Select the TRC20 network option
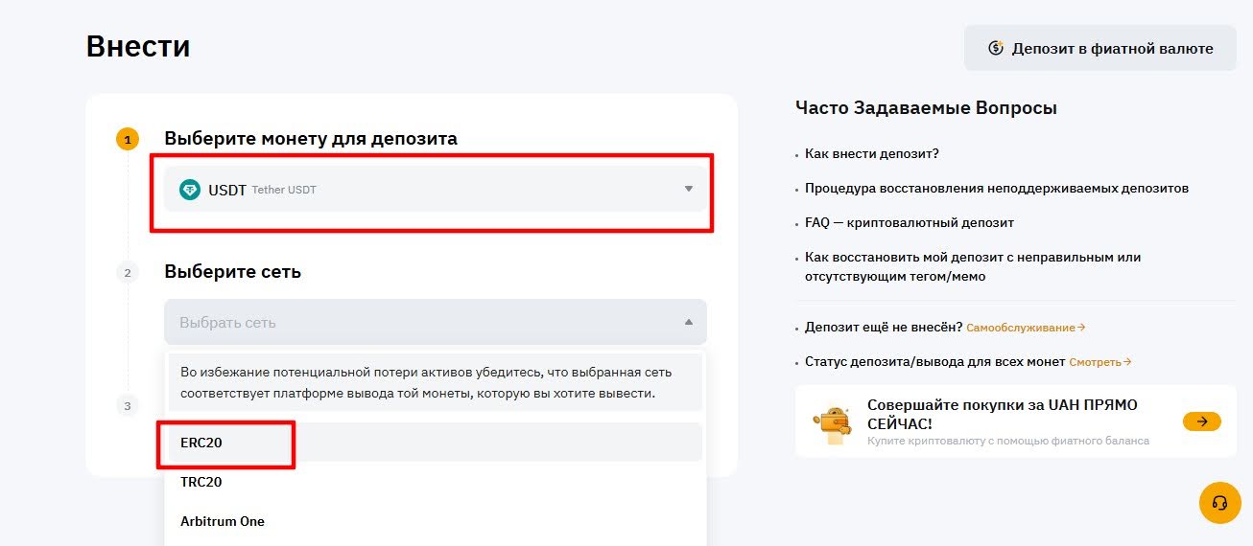Viewport: 1253px width, 546px height. (436, 482)
